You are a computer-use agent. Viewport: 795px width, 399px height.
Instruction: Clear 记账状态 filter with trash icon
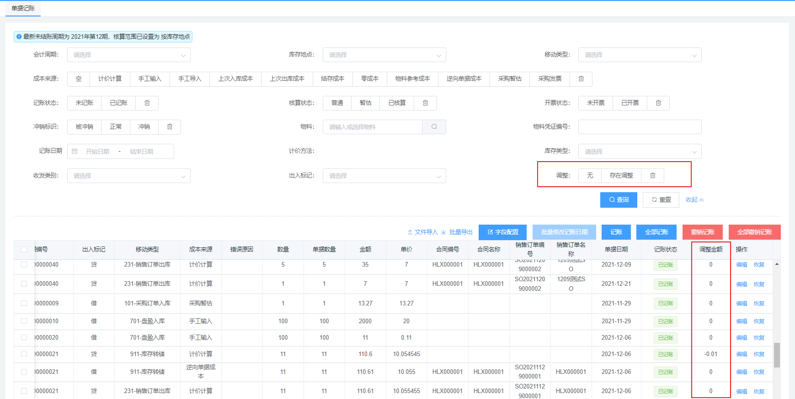point(147,103)
